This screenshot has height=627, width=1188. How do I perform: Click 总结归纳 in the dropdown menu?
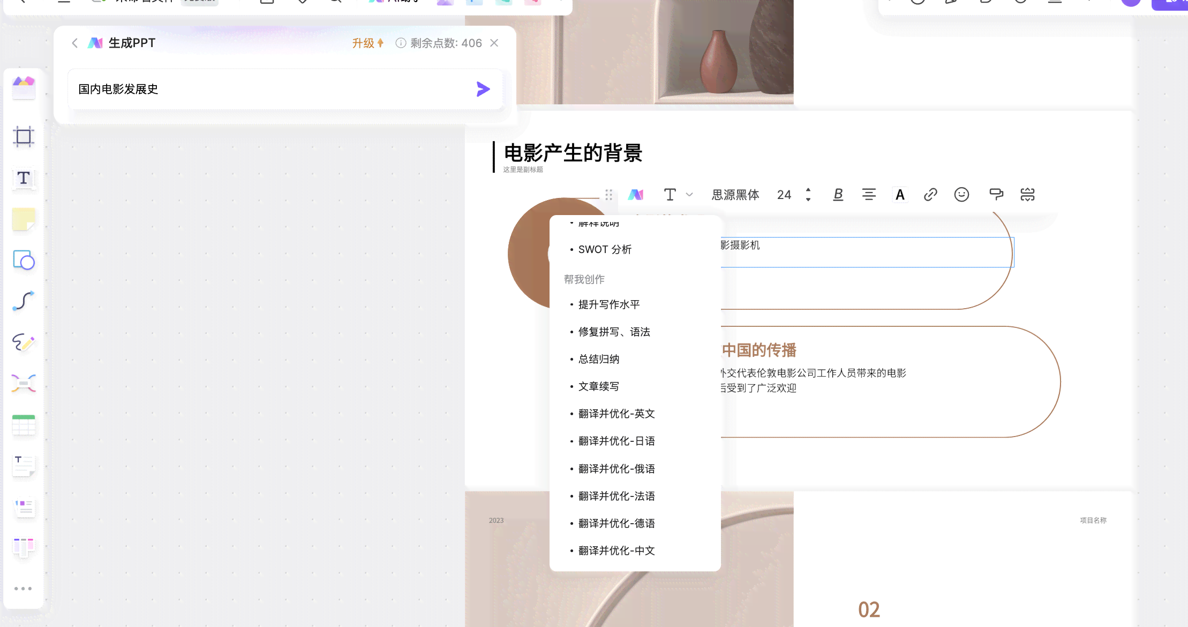coord(599,358)
